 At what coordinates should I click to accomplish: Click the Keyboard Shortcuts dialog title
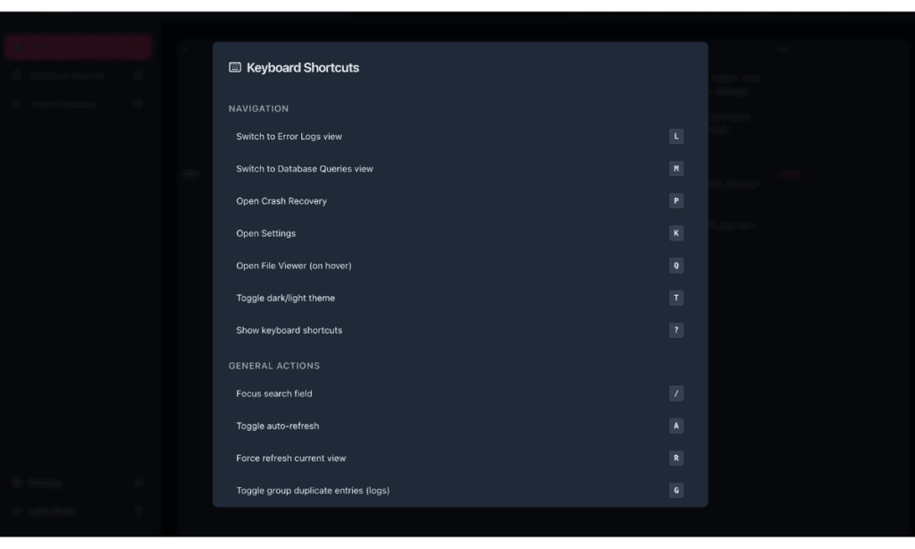click(302, 68)
